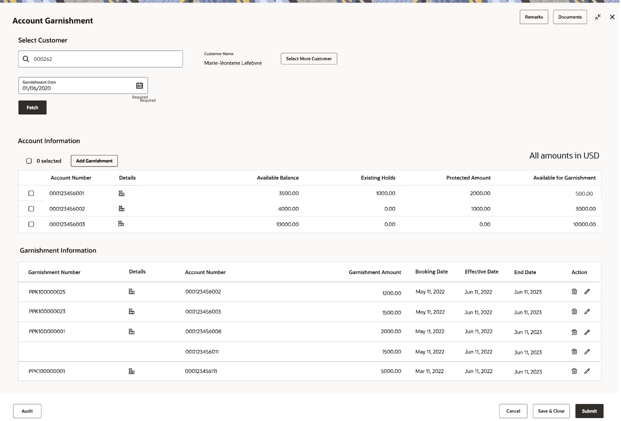Open details icon for garnishment PPK100000025
The height and width of the screenshot is (421, 621).
coord(131,291)
